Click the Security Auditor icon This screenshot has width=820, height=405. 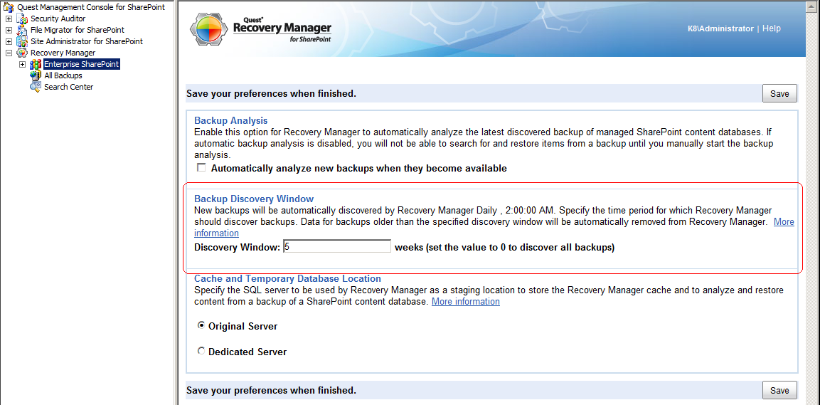point(22,19)
